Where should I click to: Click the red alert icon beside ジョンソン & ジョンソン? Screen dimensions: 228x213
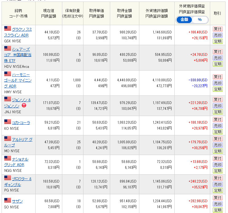pyautogui.click(x=24, y=105)
